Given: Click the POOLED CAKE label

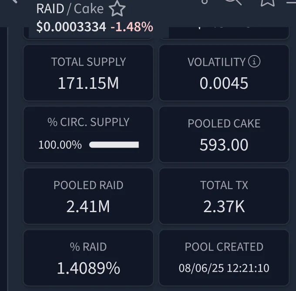Looking at the screenshot, I should tap(224, 124).
